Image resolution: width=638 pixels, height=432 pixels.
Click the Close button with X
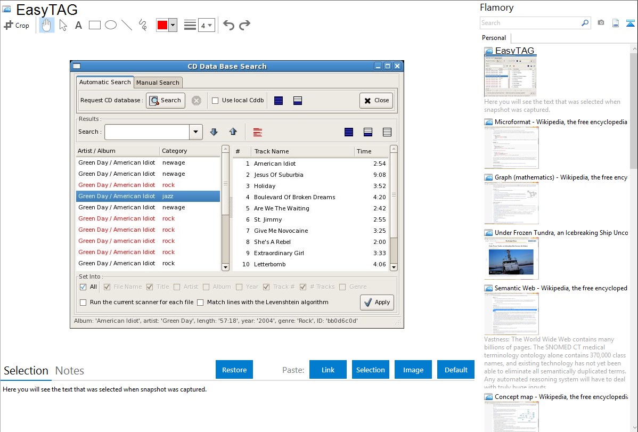377,101
